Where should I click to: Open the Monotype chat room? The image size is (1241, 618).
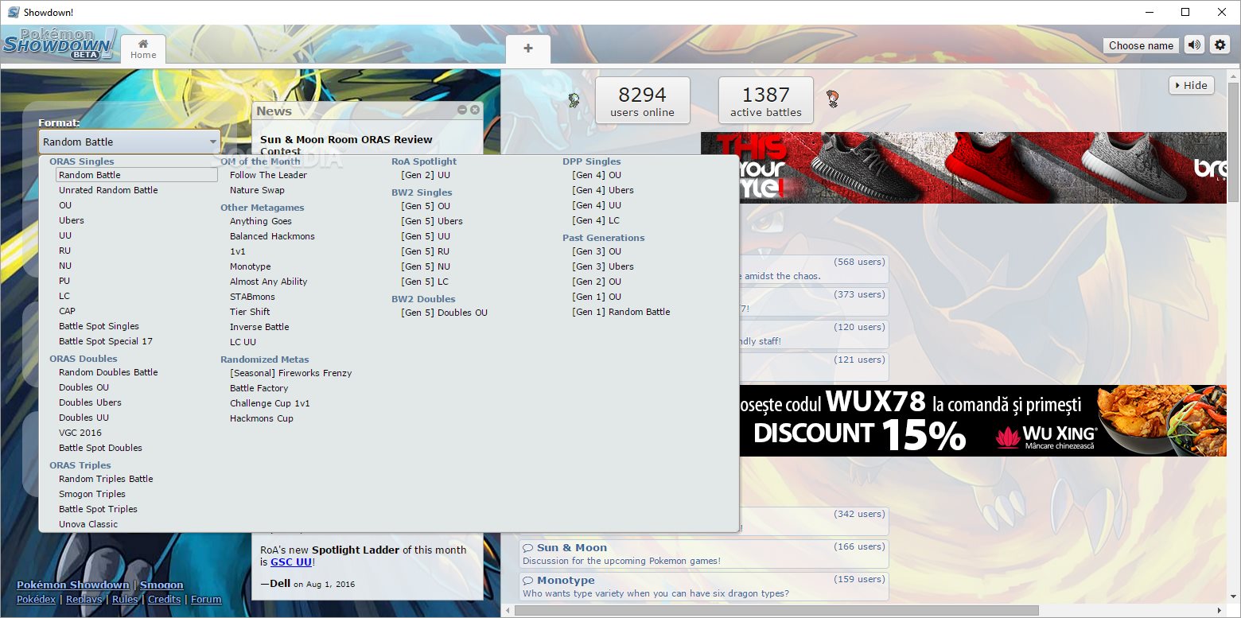click(704, 586)
